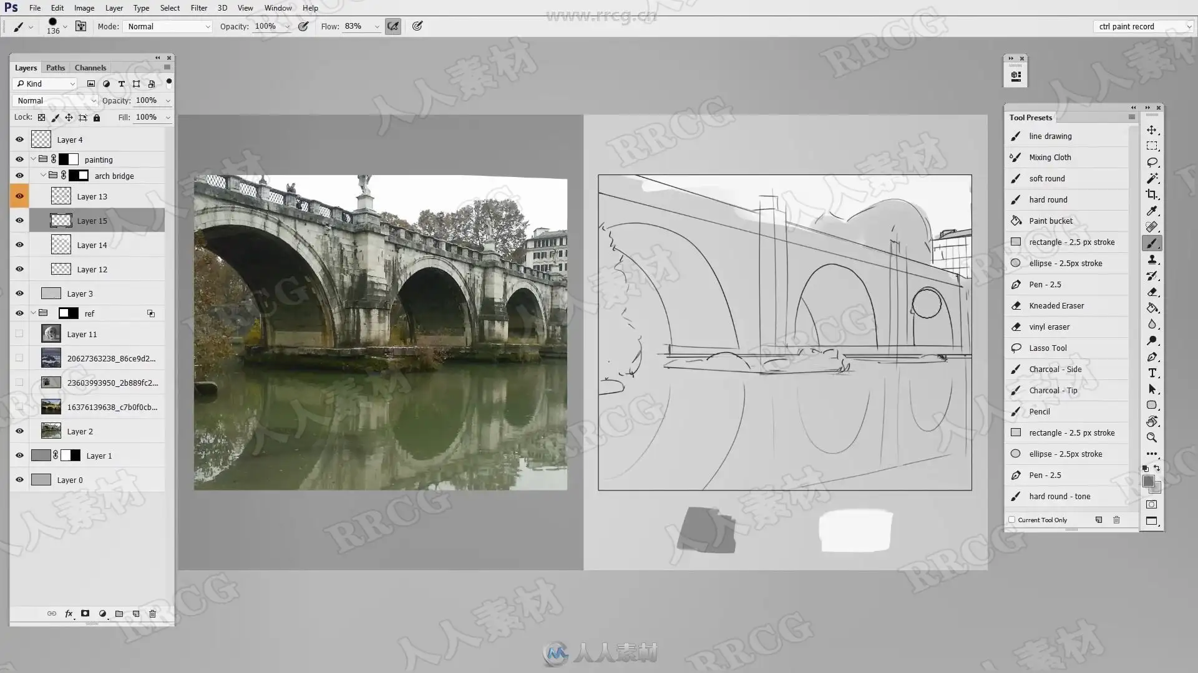
Task: Open the Filter menu
Action: [x=198, y=8]
